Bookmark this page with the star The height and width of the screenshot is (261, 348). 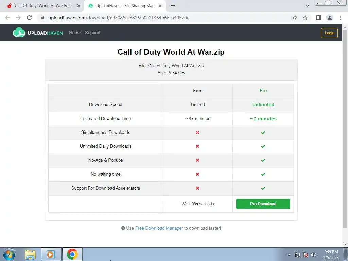click(306, 18)
